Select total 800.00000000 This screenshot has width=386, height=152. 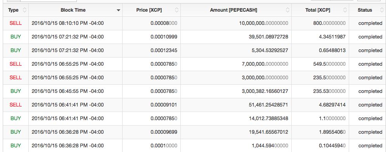point(329,23)
